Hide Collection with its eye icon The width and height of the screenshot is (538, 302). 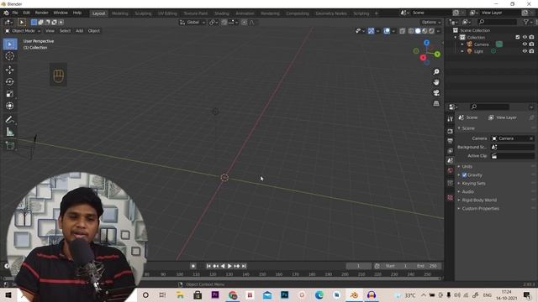pyautogui.click(x=525, y=37)
